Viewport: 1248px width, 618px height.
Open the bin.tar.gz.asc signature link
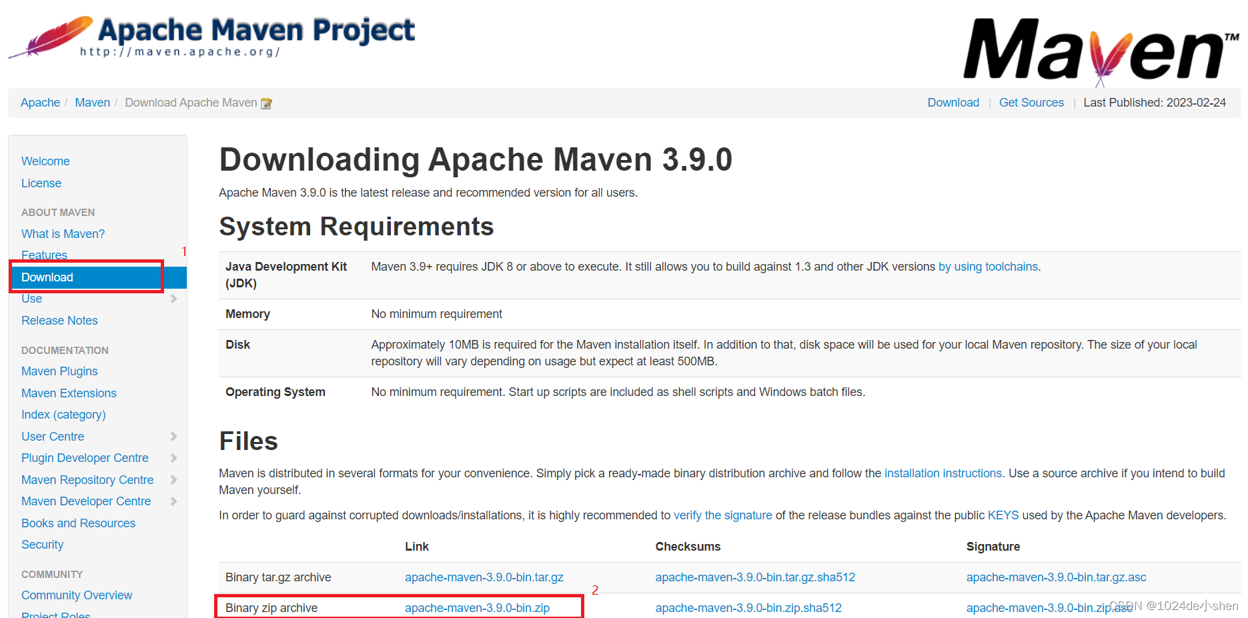click(1056, 577)
